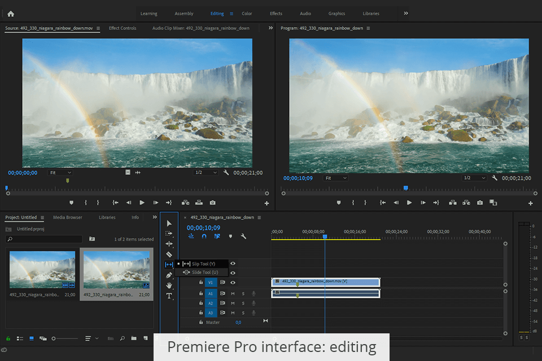Click Extract button in Program monitor

pyautogui.click(x=466, y=203)
